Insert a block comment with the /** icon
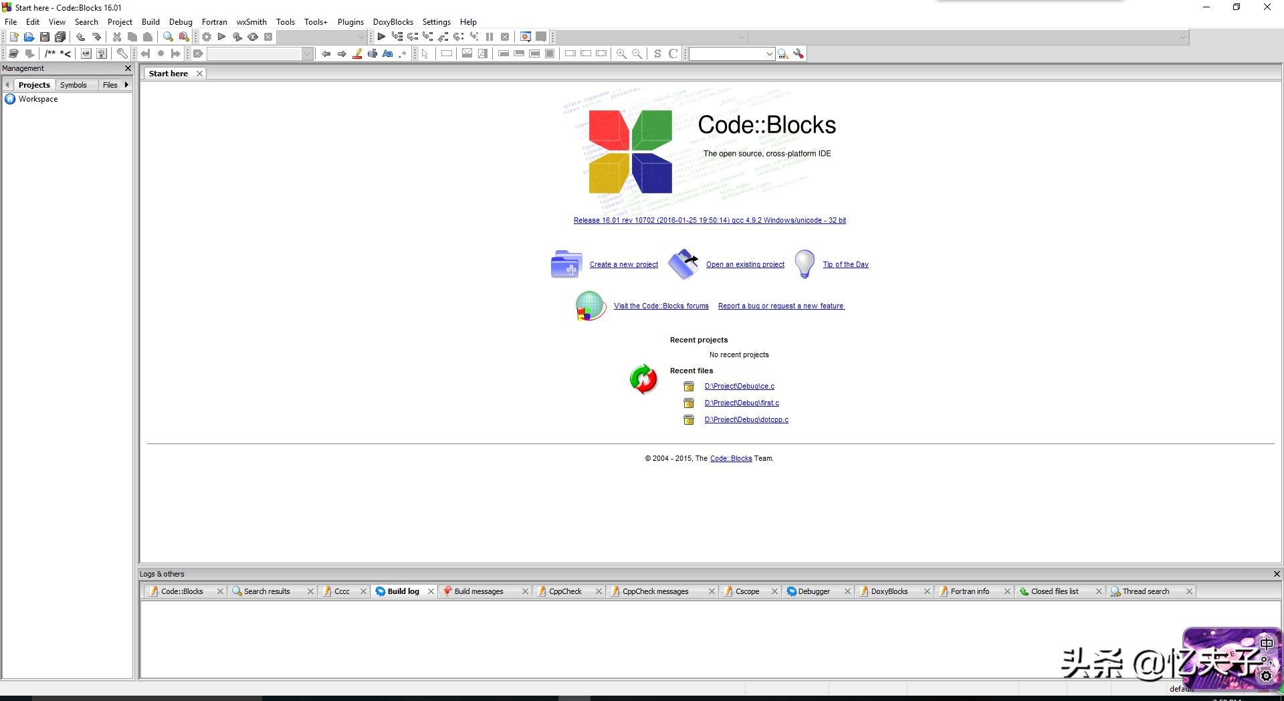The height and width of the screenshot is (701, 1284). tap(49, 54)
